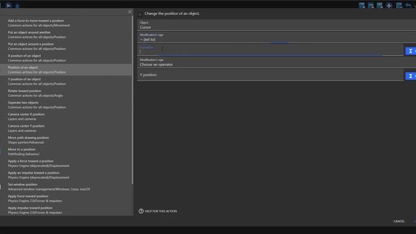Click the undo arrow toolbar icon
The width and height of the screenshot is (416, 234).
tap(408, 6)
